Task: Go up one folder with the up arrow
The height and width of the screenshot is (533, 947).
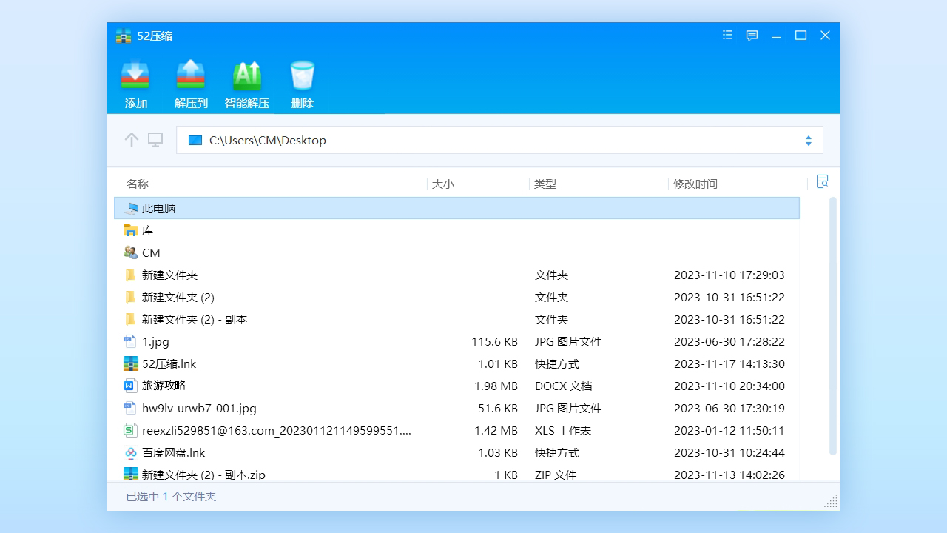Action: point(132,140)
